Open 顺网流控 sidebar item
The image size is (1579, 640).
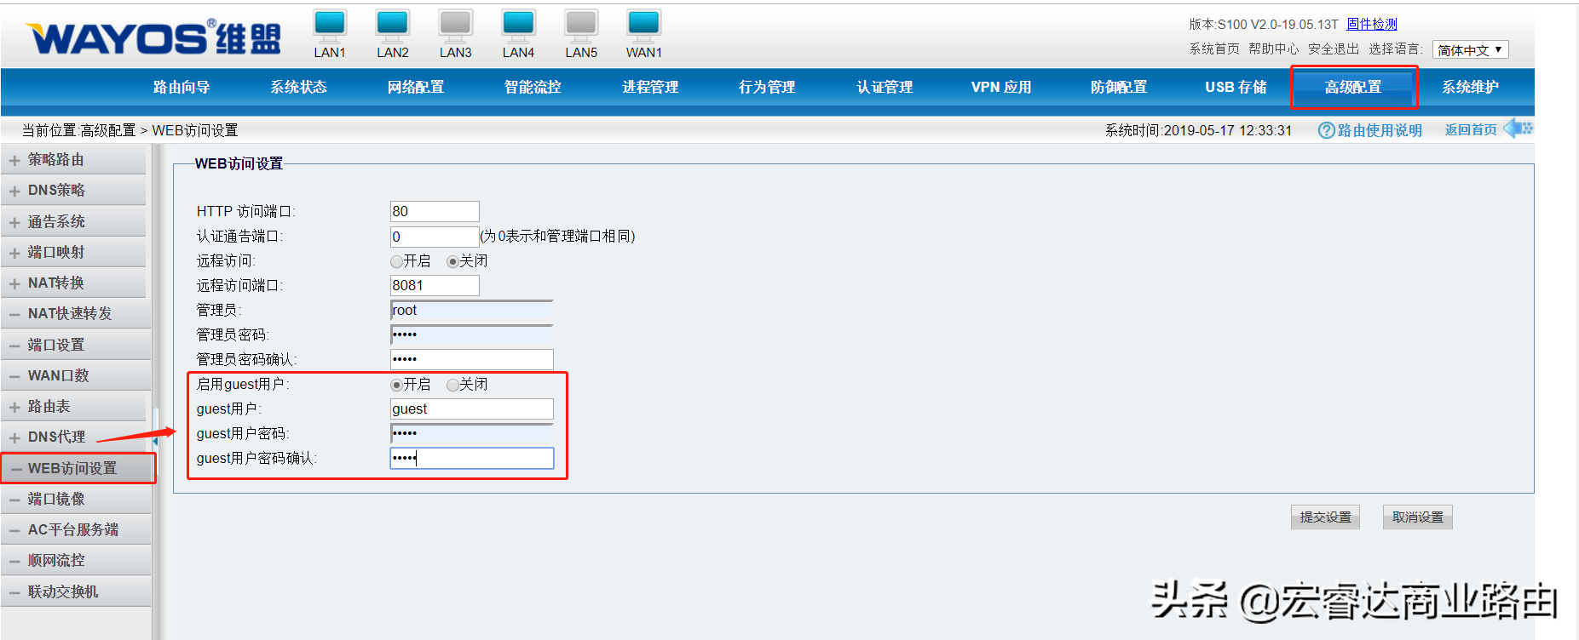(x=76, y=561)
